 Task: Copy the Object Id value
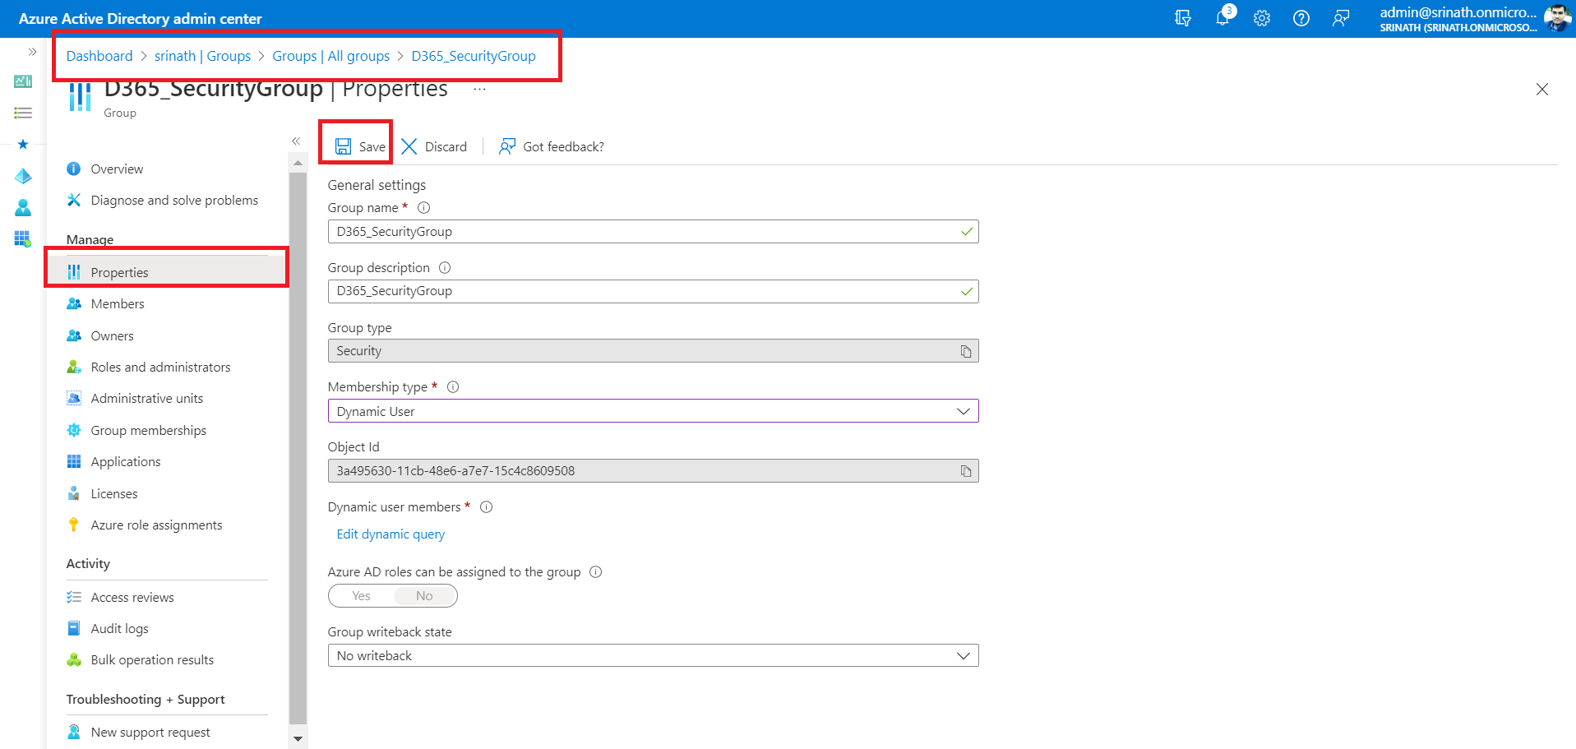pos(966,471)
